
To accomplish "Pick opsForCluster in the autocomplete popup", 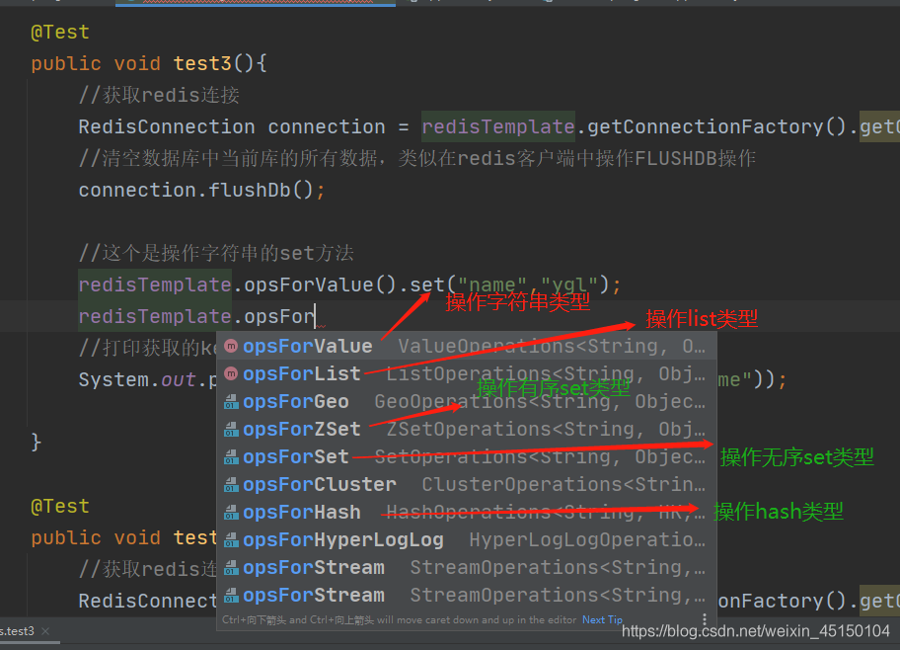I will 466,484.
